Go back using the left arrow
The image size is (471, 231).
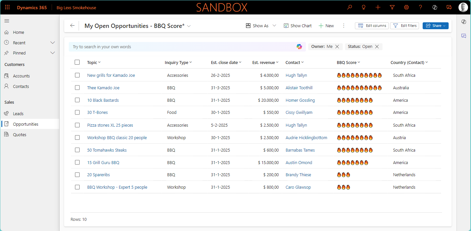[x=72, y=26]
